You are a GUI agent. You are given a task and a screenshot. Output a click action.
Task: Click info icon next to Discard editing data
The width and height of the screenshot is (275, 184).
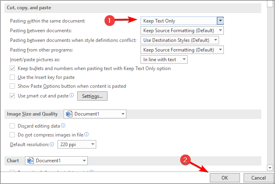pyautogui.click(x=62, y=126)
